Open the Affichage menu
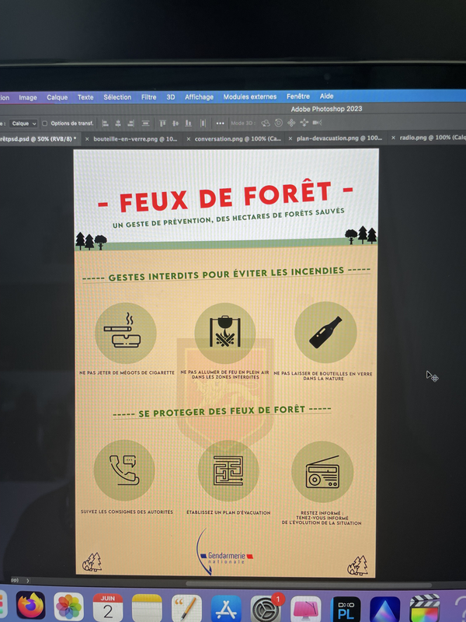The image size is (466, 622). click(199, 97)
